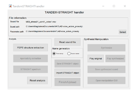Start F0/F0 structure extraction

tap(30, 48)
